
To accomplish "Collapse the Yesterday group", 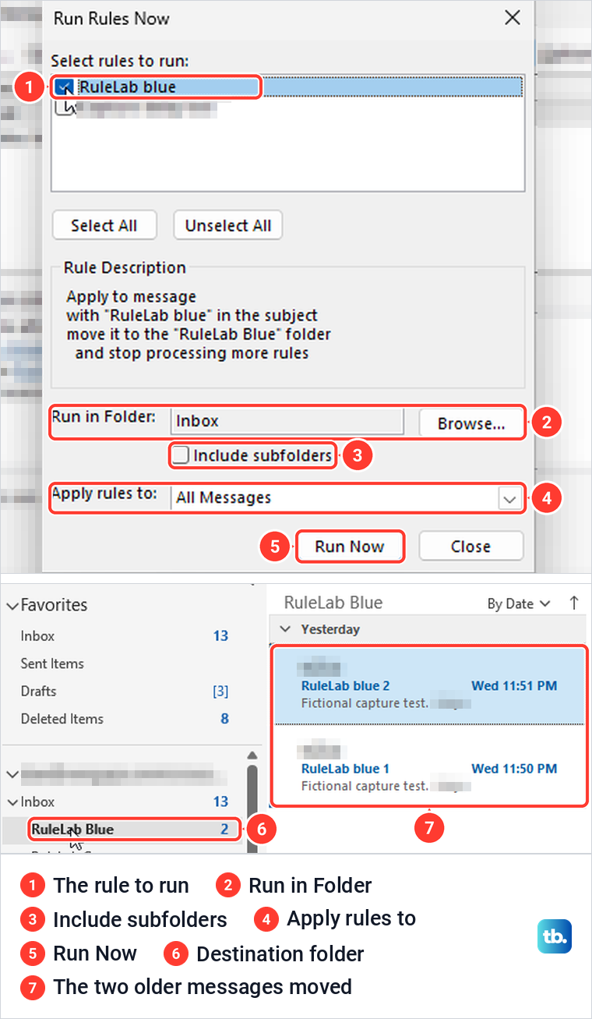I will click(x=285, y=629).
